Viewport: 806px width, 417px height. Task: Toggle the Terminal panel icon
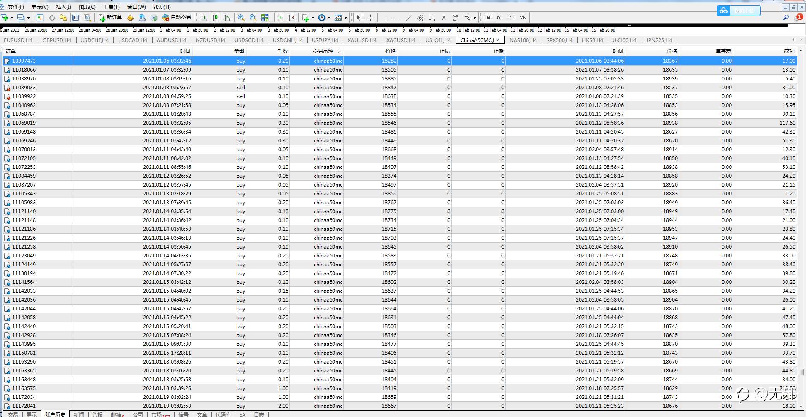click(75, 18)
